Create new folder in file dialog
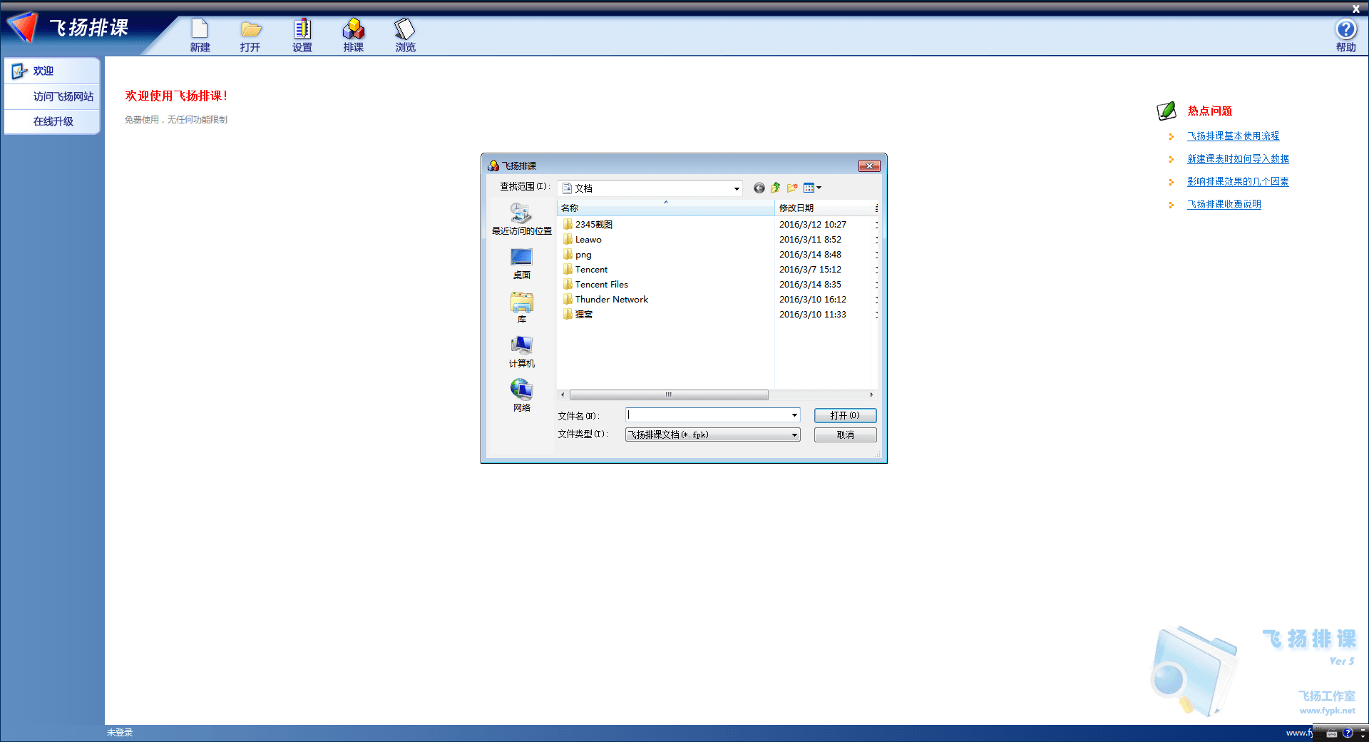Image resolution: width=1369 pixels, height=742 pixels. pos(792,188)
